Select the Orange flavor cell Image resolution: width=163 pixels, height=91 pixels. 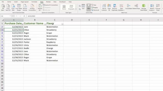(x=55, y=48)
